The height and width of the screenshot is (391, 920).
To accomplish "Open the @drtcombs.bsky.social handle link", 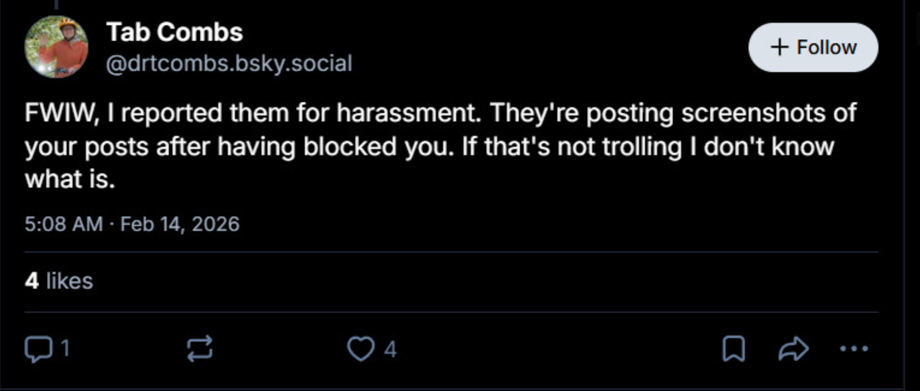I will 229,63.
